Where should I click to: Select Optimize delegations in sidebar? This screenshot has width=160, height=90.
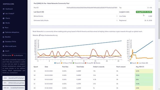coord(12,32)
